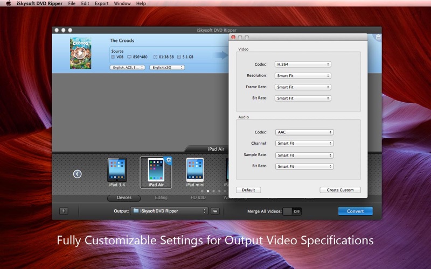Open the Sample Rate dropdown
431x269 pixels.
[x=304, y=155]
